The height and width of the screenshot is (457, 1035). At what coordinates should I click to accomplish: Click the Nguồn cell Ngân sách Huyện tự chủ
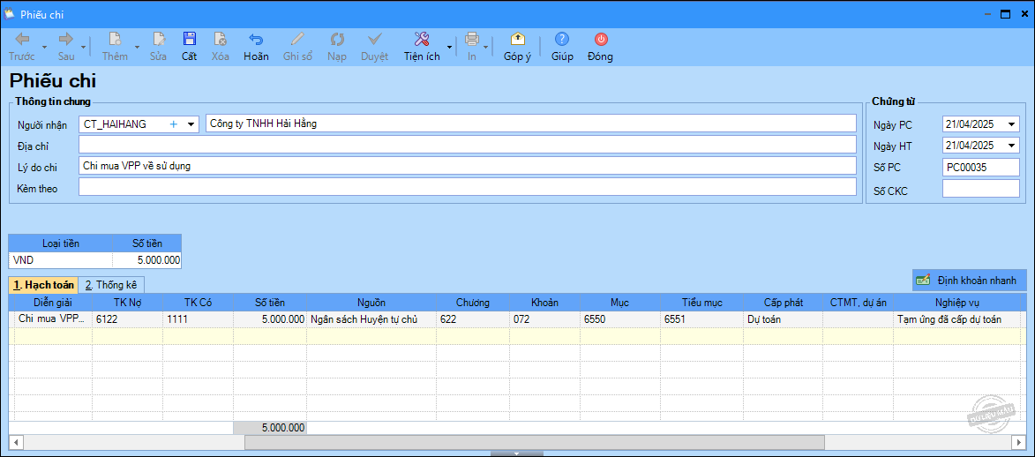click(371, 319)
